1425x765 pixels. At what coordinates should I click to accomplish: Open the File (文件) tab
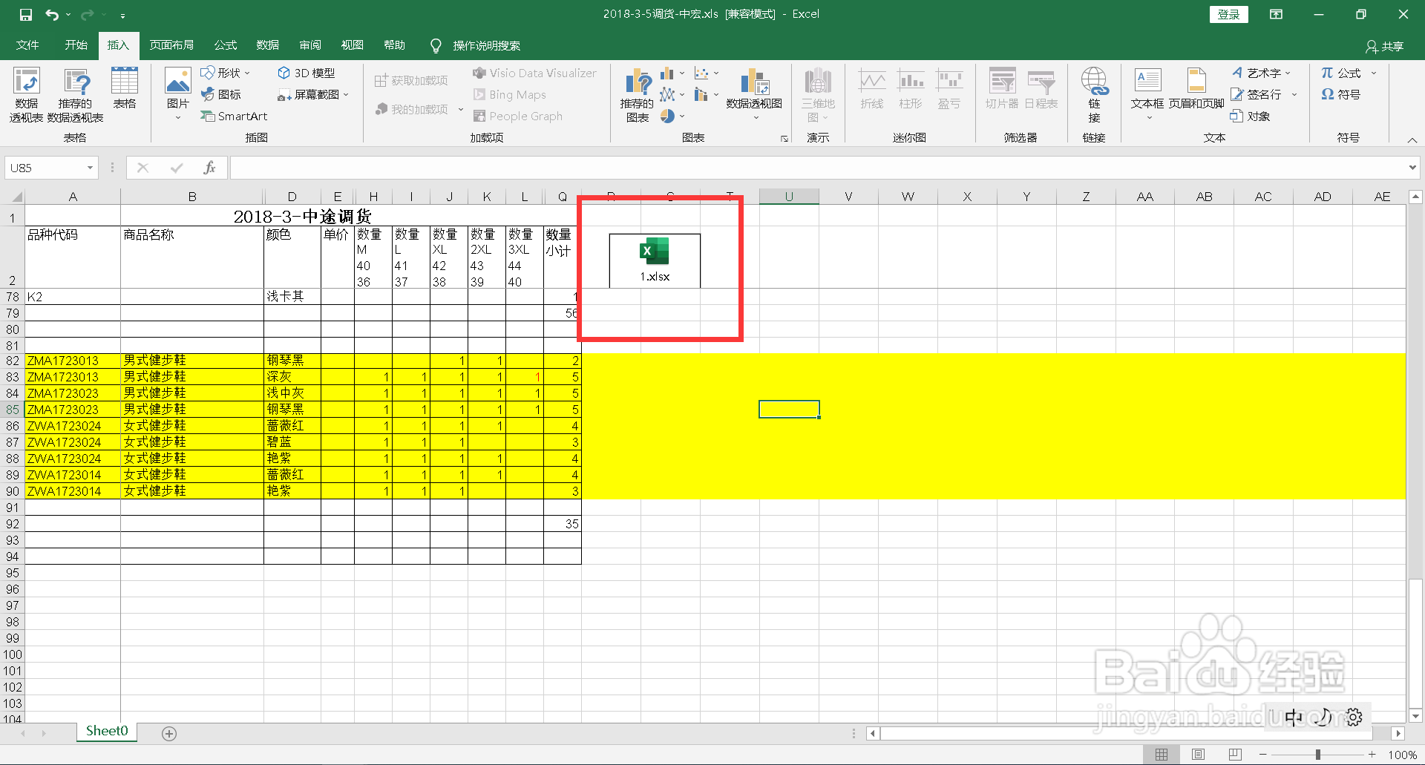pos(27,45)
